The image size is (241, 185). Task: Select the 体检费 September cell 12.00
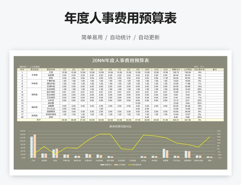138,103
